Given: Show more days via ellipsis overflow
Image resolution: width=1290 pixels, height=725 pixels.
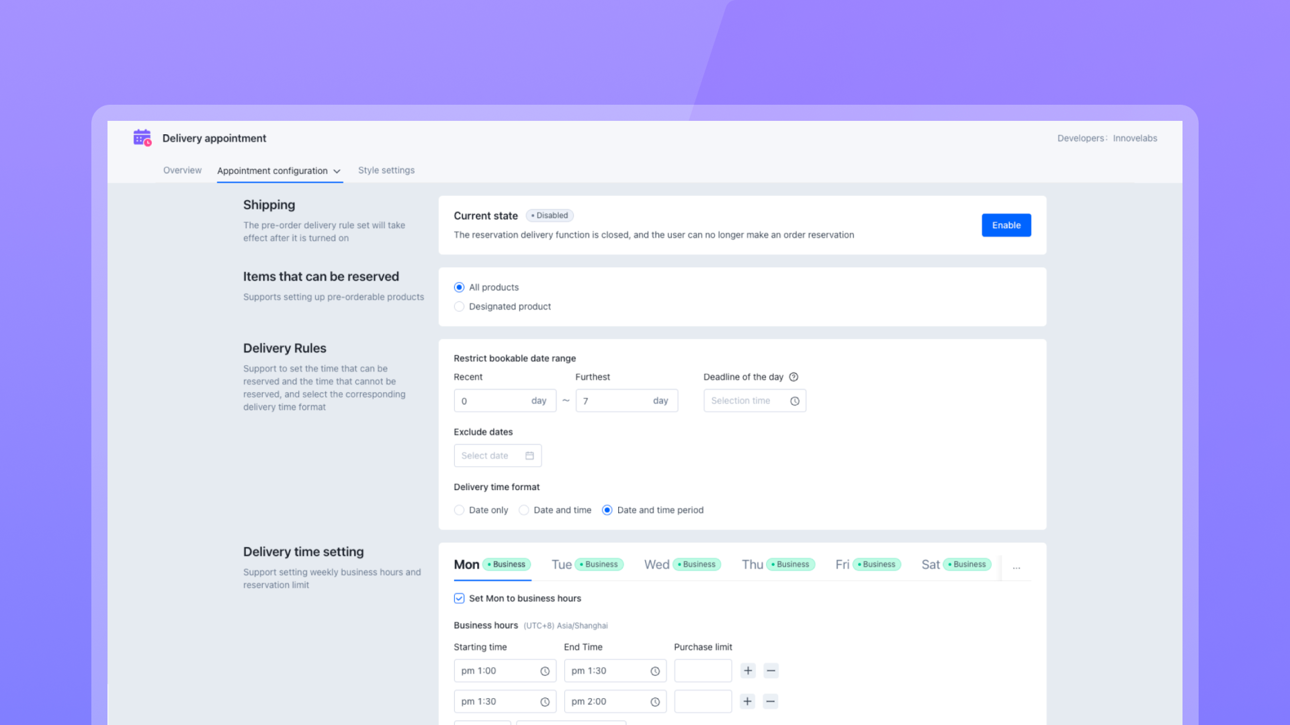Looking at the screenshot, I should click(x=1017, y=566).
